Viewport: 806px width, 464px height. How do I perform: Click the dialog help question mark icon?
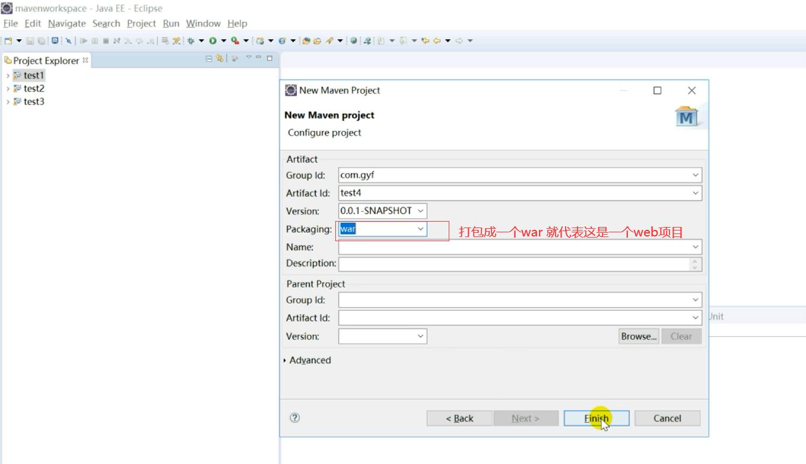(295, 418)
